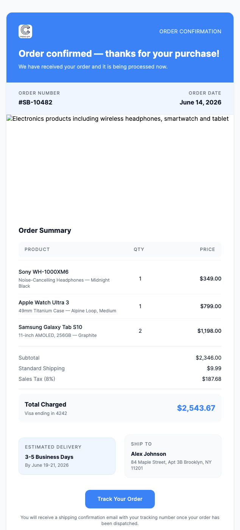Select the PRICE column header
This screenshot has width=240, height=530.
click(207, 249)
